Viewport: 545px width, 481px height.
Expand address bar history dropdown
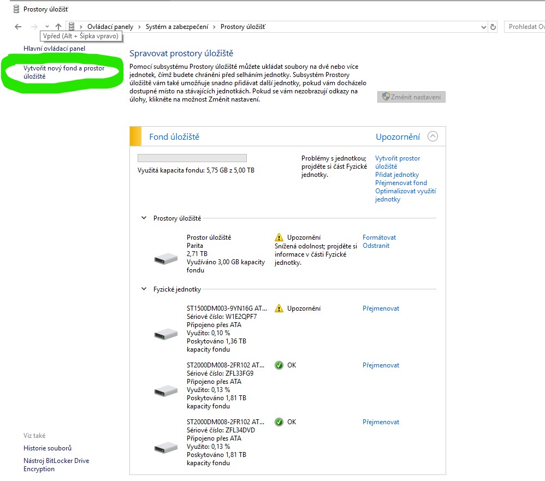pyautogui.click(x=483, y=27)
